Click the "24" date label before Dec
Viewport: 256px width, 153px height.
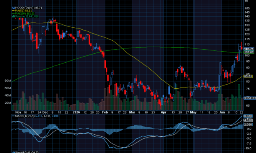pos(39,112)
